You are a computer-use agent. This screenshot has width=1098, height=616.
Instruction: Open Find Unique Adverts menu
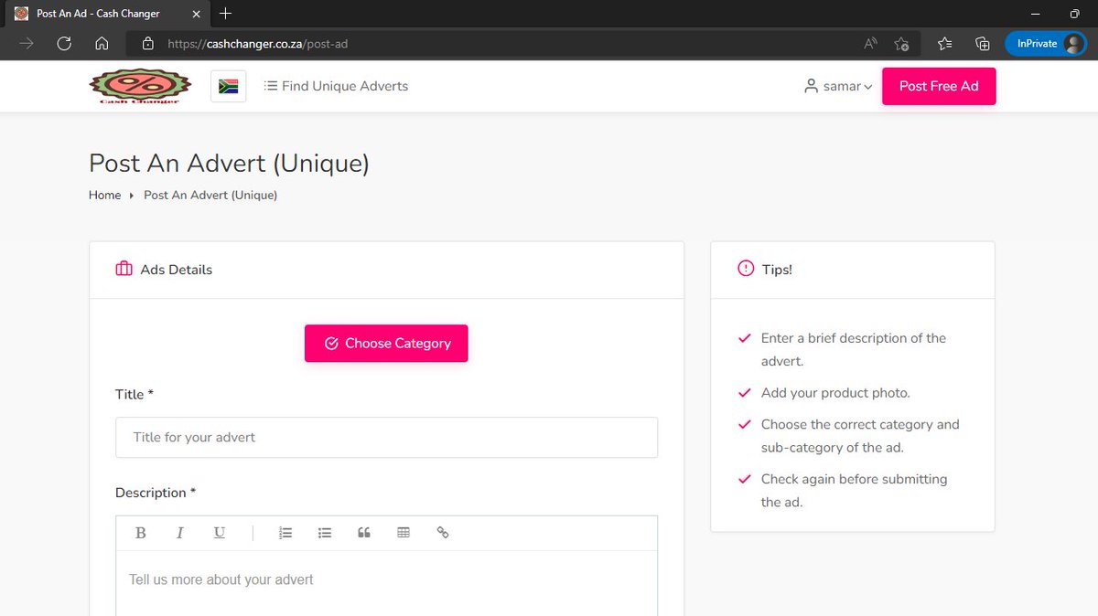(336, 86)
